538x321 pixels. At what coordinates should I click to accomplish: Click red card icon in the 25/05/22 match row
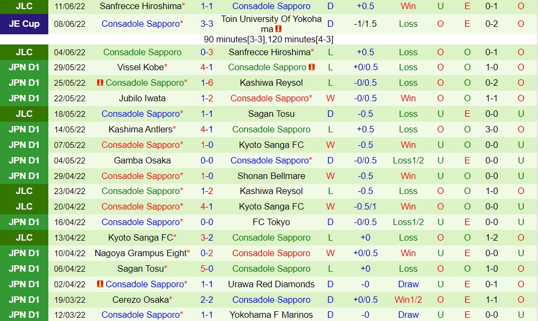pyautogui.click(x=99, y=83)
